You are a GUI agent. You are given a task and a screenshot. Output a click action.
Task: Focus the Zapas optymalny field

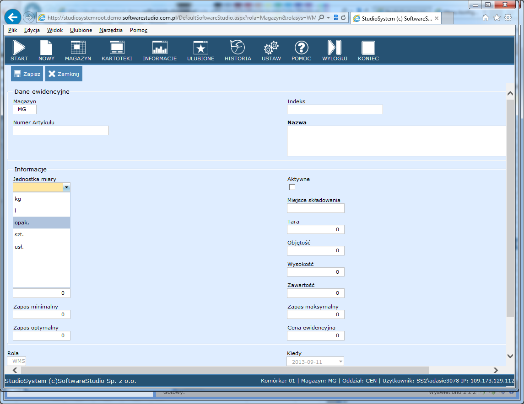pos(42,335)
